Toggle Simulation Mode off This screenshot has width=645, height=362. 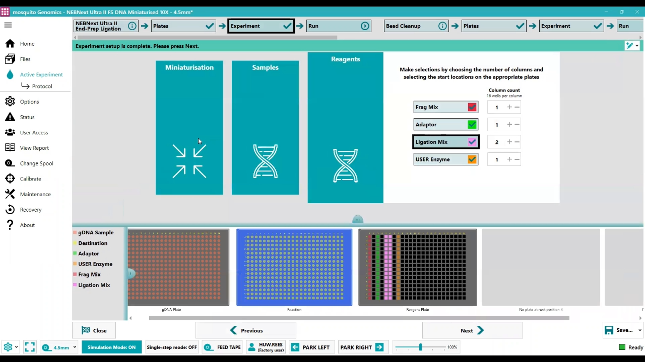111,347
